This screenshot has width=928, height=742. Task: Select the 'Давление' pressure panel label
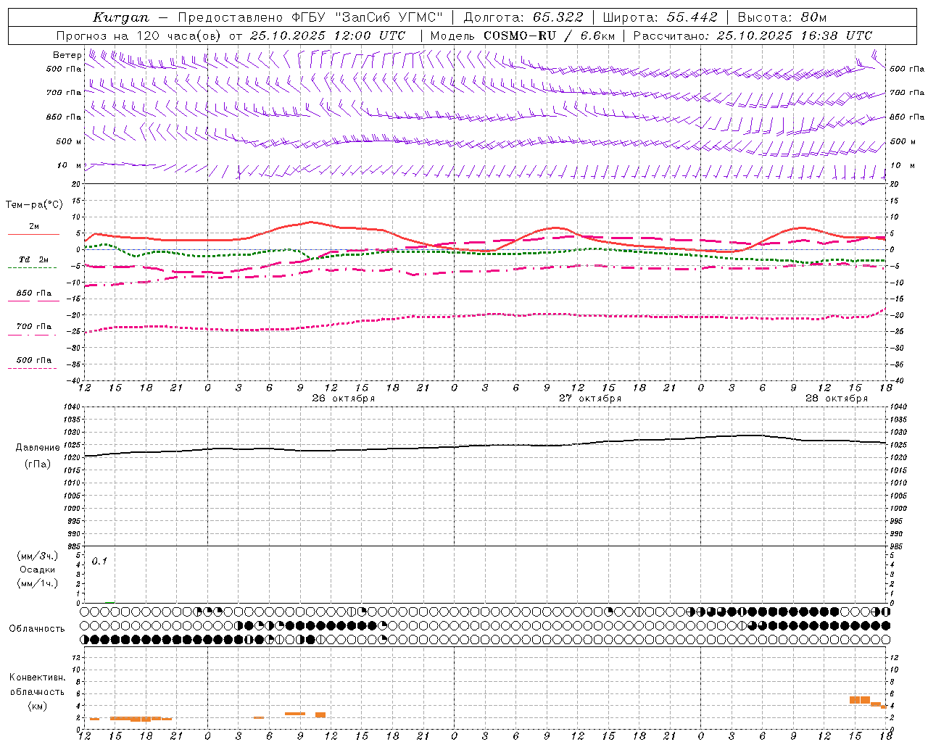coord(38,448)
